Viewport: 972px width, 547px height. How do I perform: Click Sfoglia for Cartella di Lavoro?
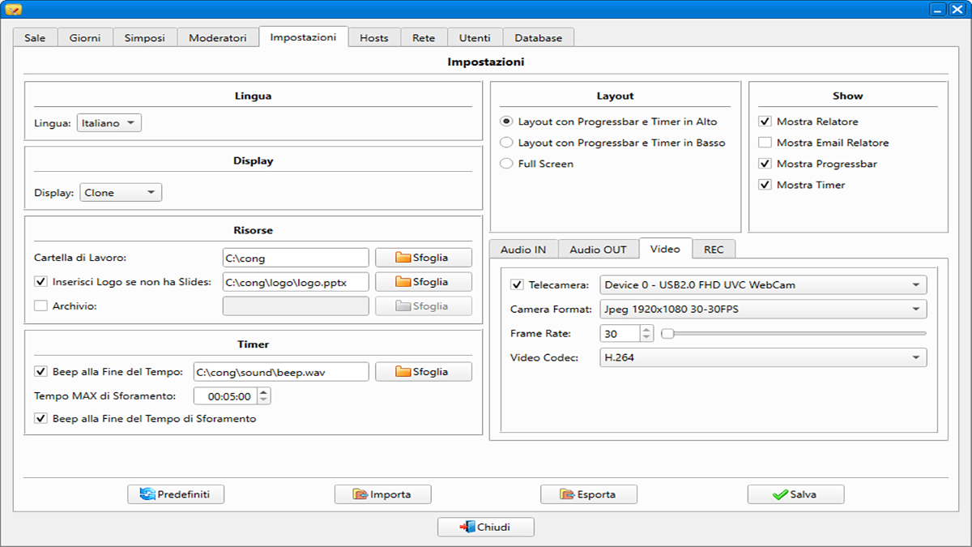pyautogui.click(x=424, y=258)
